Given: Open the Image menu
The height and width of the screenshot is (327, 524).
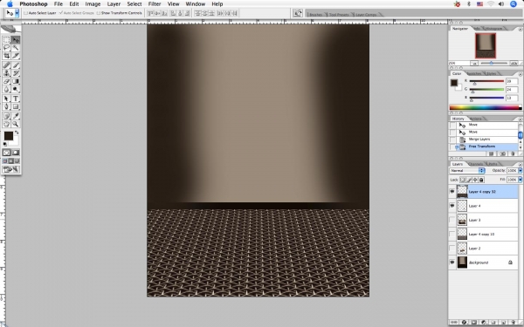Looking at the screenshot, I should tap(93, 4).
